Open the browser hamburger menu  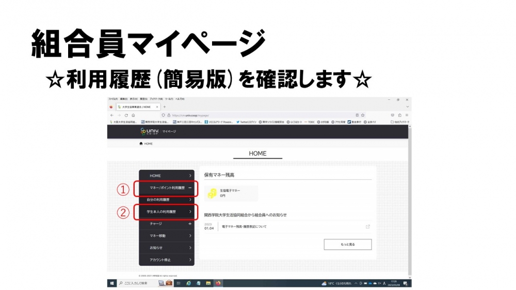407,115
